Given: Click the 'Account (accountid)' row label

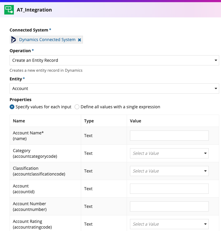Looking at the screenshot, I should (24, 189).
